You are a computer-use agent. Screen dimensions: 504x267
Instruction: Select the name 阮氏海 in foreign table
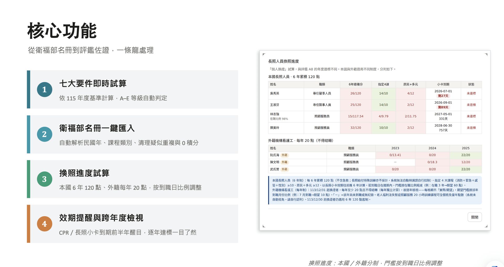(275, 155)
